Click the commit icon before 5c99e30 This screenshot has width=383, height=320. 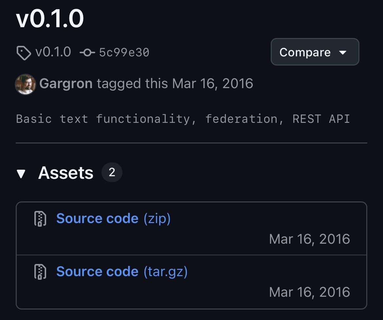point(87,52)
